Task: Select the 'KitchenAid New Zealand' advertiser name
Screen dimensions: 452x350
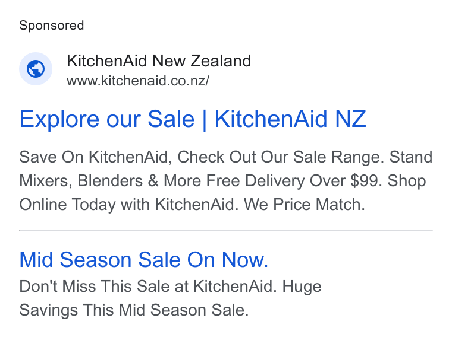Action: pos(159,61)
